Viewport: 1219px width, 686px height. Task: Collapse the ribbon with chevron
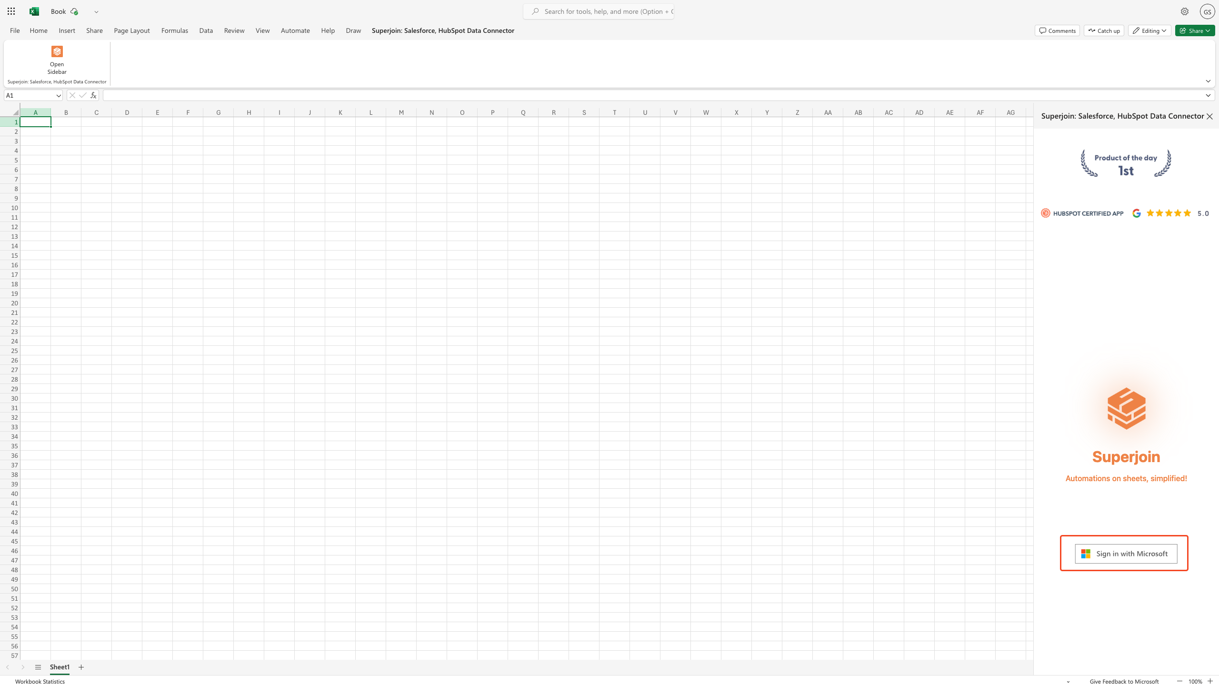pyautogui.click(x=1208, y=81)
